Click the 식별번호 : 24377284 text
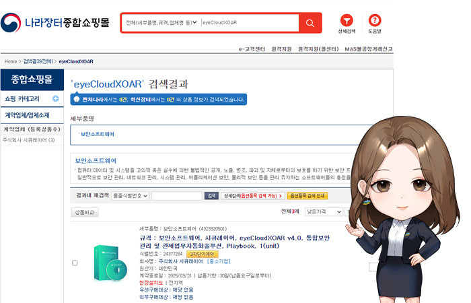Viewport: 471px width, 303px height. coord(161,254)
